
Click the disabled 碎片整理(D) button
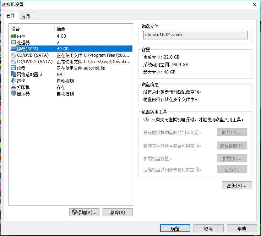pyautogui.click(x=232, y=146)
